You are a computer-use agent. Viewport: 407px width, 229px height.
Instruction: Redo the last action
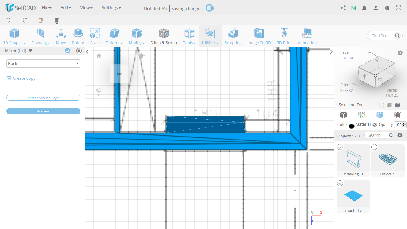point(25,20)
